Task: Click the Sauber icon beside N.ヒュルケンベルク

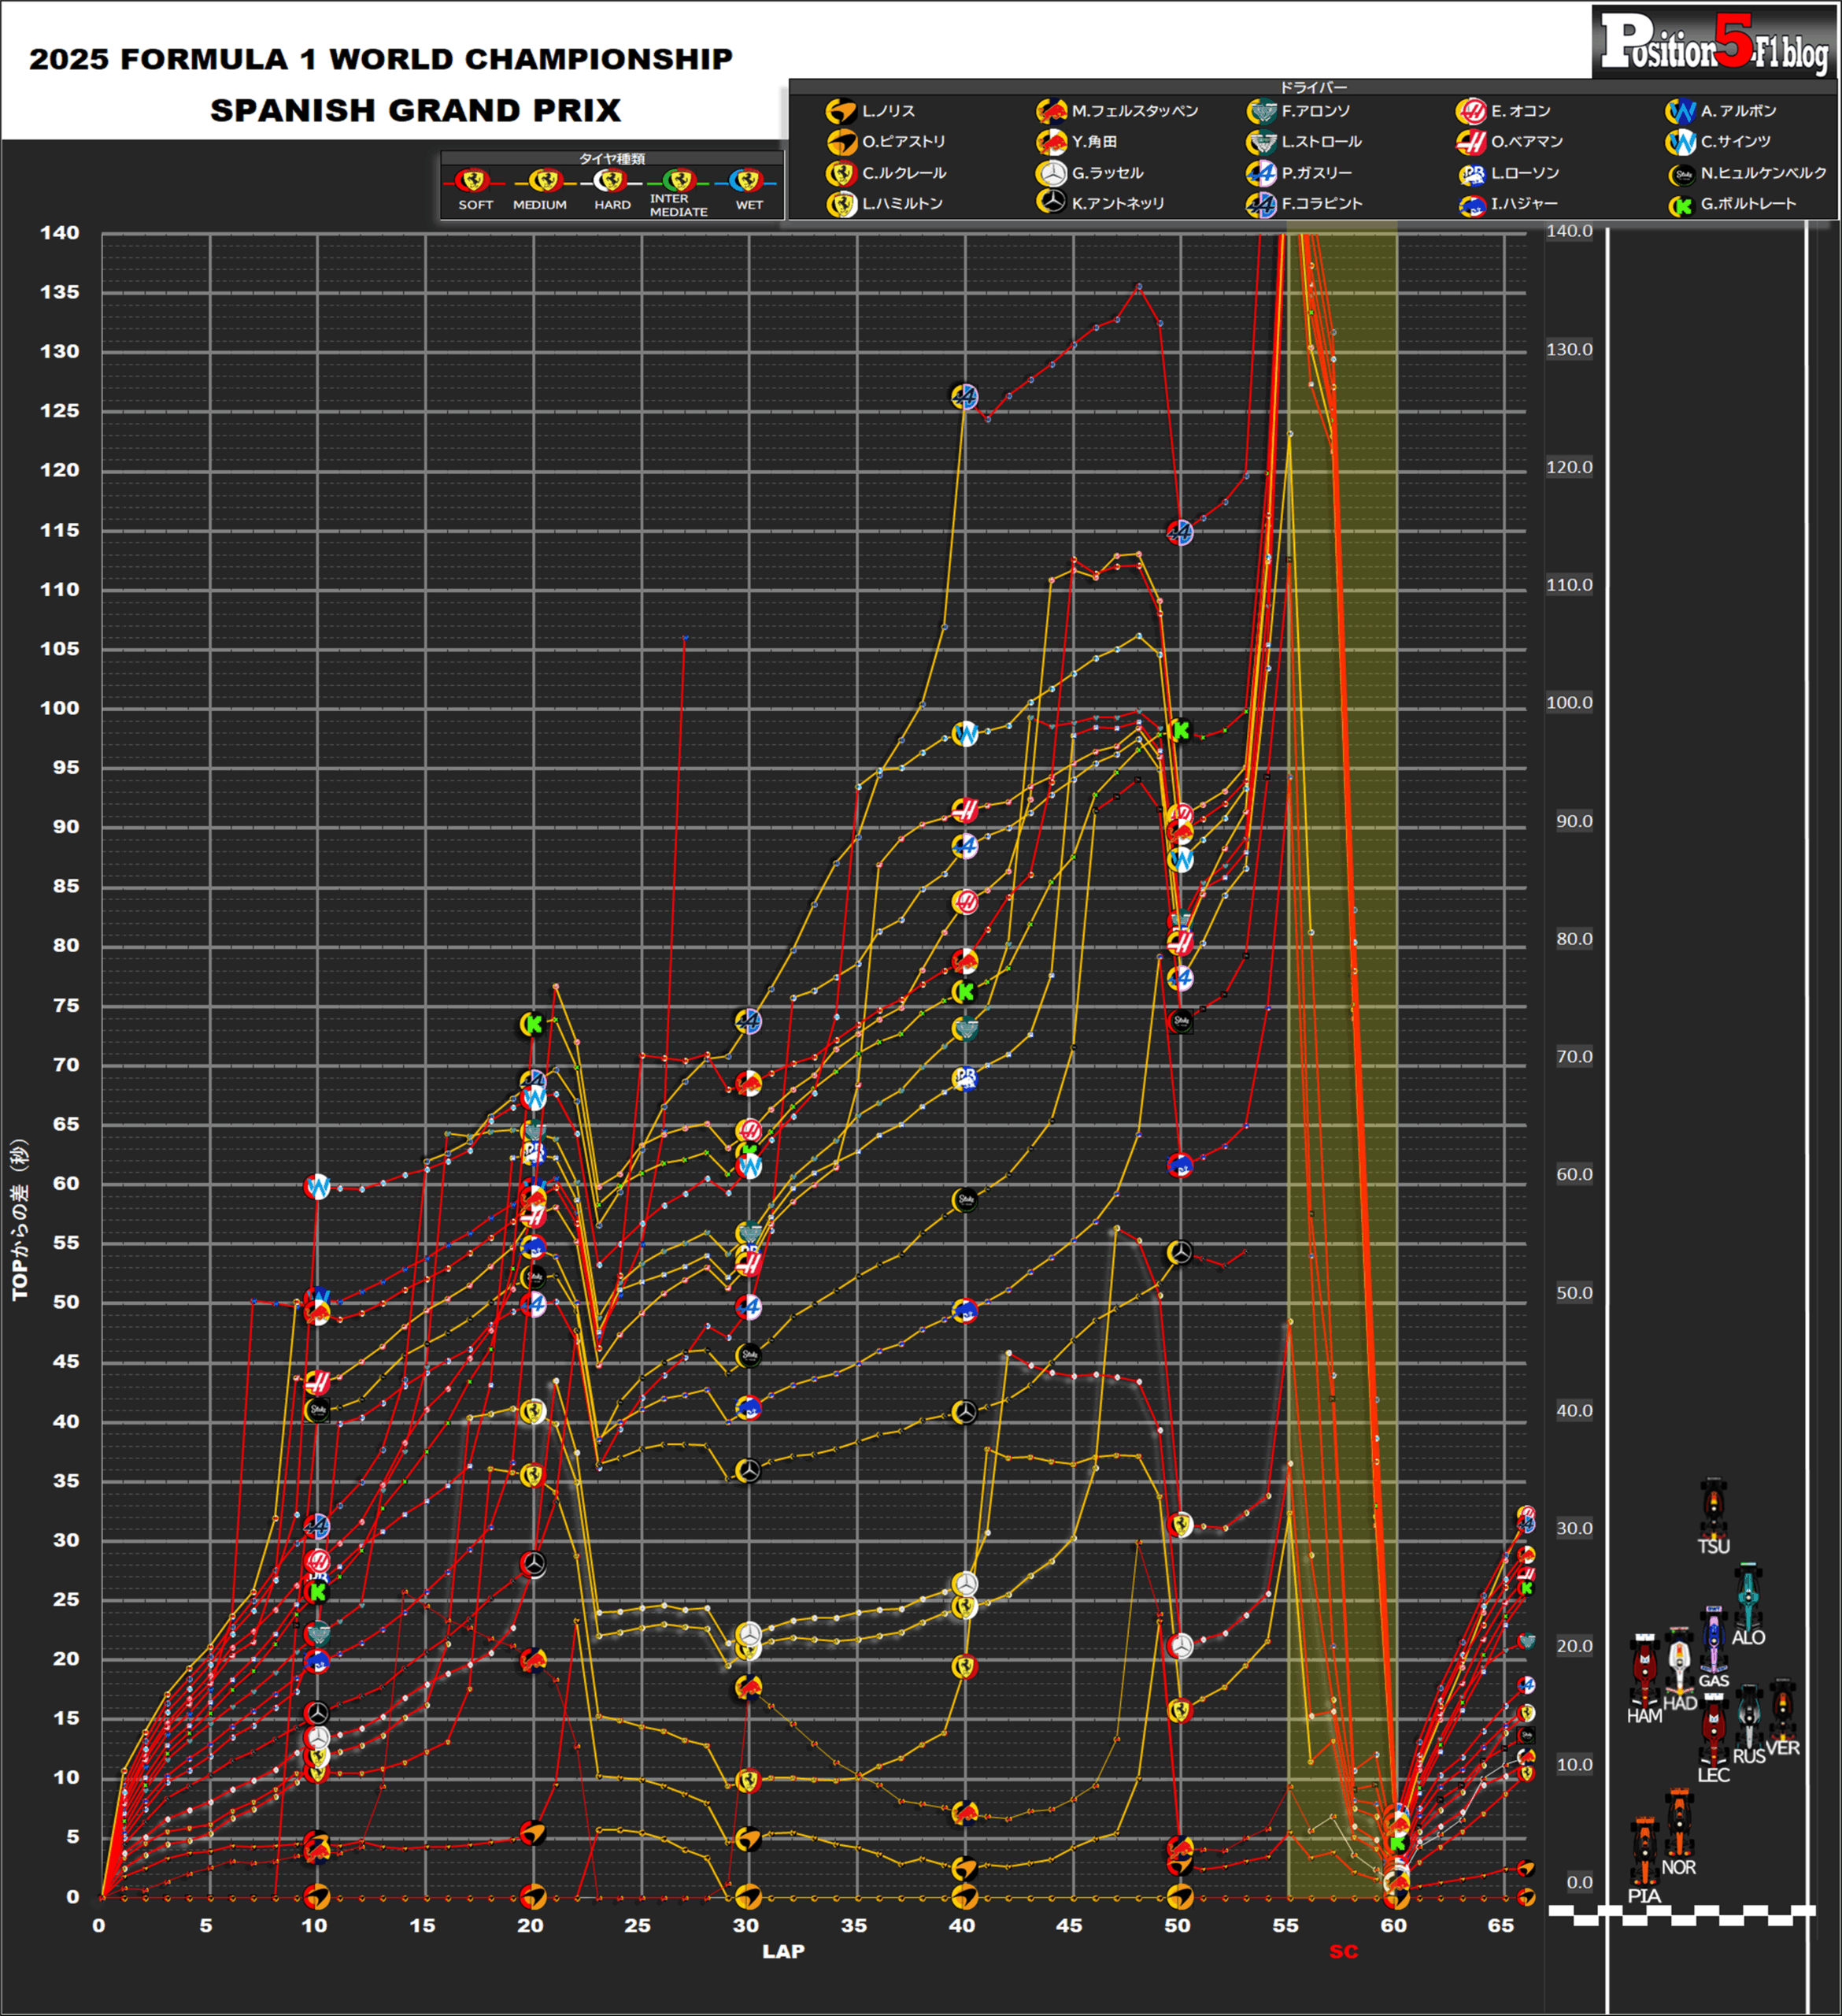Action: 1682,175
